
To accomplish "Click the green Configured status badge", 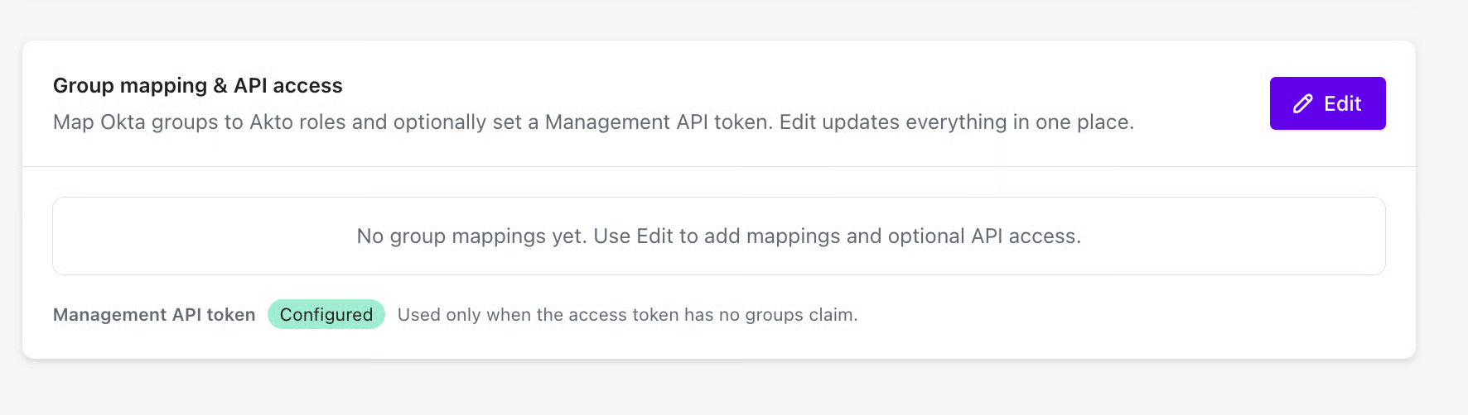I will pyautogui.click(x=326, y=315).
